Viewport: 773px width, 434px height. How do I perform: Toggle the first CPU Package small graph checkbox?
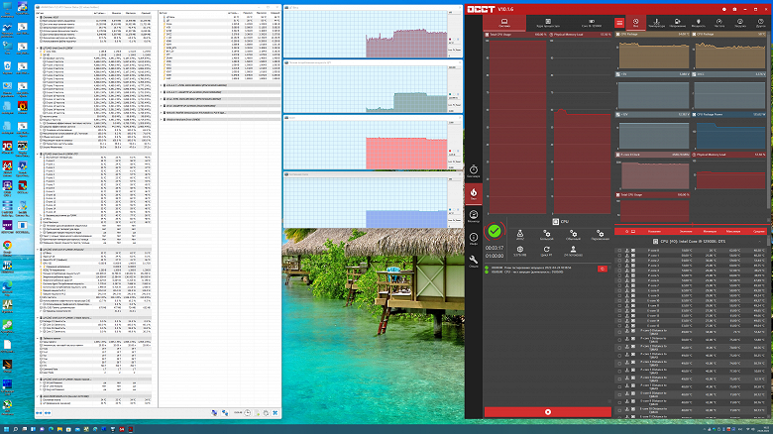(618, 34)
